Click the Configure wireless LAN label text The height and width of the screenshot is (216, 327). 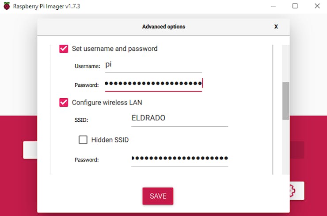pyautogui.click(x=107, y=103)
